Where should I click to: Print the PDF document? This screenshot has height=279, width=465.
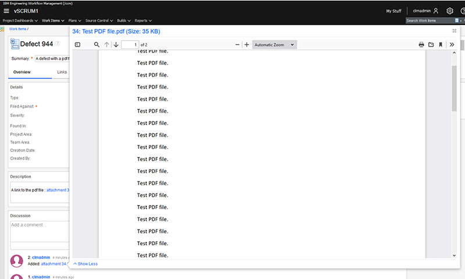click(x=421, y=45)
